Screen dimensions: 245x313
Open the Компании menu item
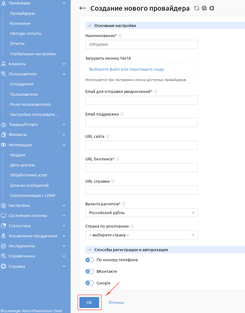(20, 23)
